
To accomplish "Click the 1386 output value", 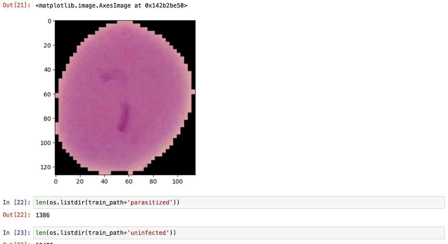I will [43, 215].
